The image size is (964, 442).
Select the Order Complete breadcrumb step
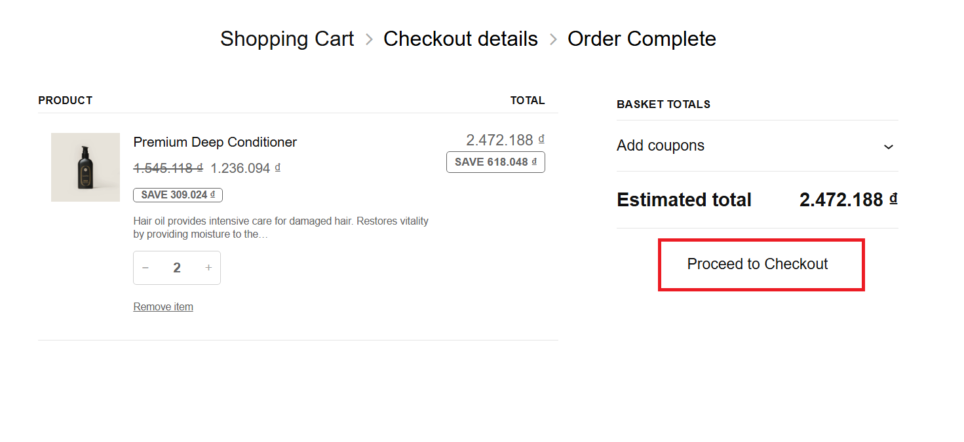click(x=641, y=39)
